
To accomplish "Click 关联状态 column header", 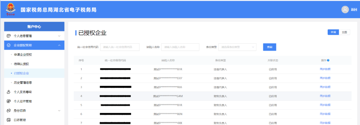I will 273,60.
